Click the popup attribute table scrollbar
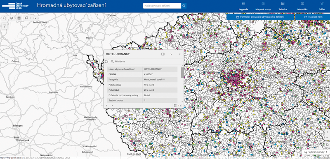 [182, 72]
